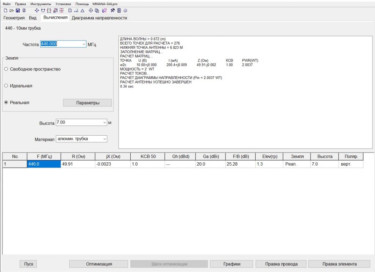Viewport: 375px width, 272px height.
Task: Open the Инструменты menu
Action: pos(41,4)
